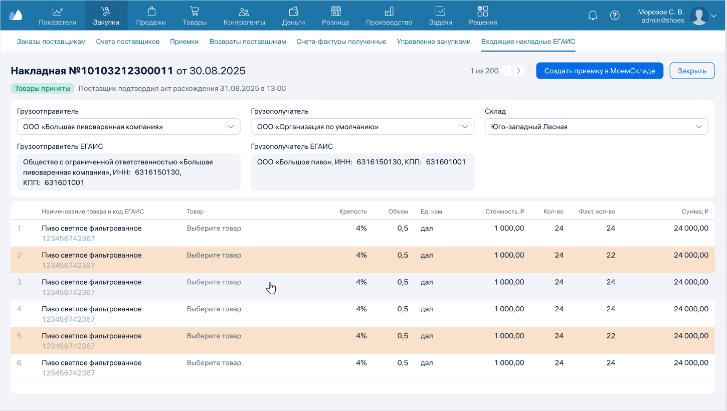Click Выберите товар in row 1
Screen dimensions: 727x411
tap(214, 228)
